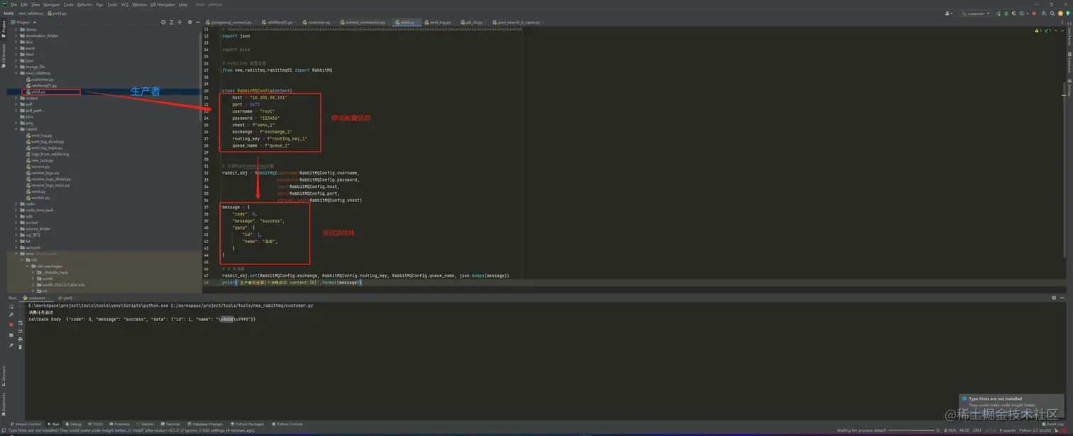The image size is (1073, 436).
Task: Open the DB Navigator menu
Action: (163, 4)
